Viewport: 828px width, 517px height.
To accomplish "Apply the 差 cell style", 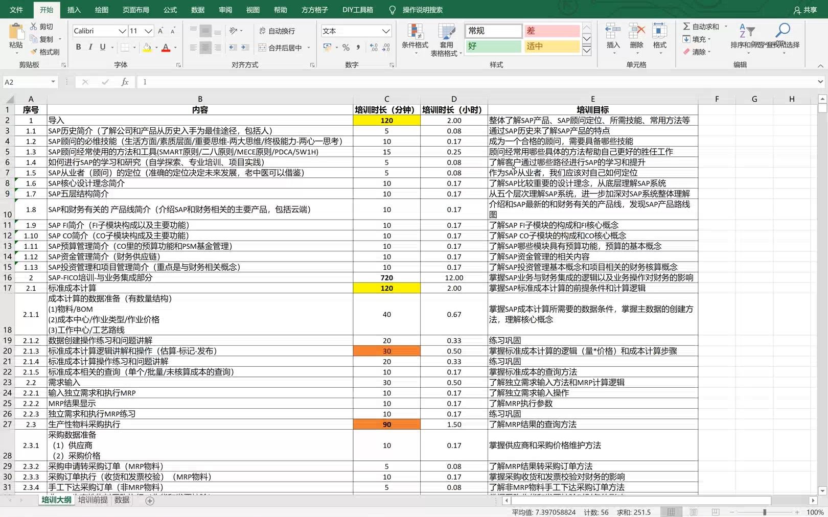I will (x=551, y=31).
